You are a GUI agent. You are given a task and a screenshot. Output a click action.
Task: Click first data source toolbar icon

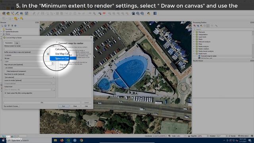(x=4, y=14)
